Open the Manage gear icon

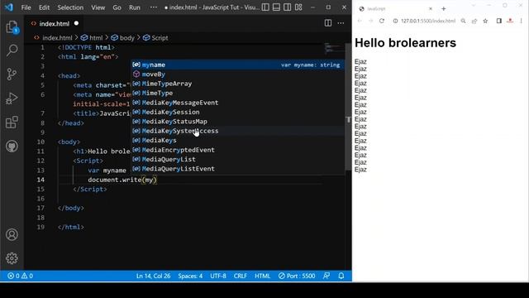(x=12, y=258)
